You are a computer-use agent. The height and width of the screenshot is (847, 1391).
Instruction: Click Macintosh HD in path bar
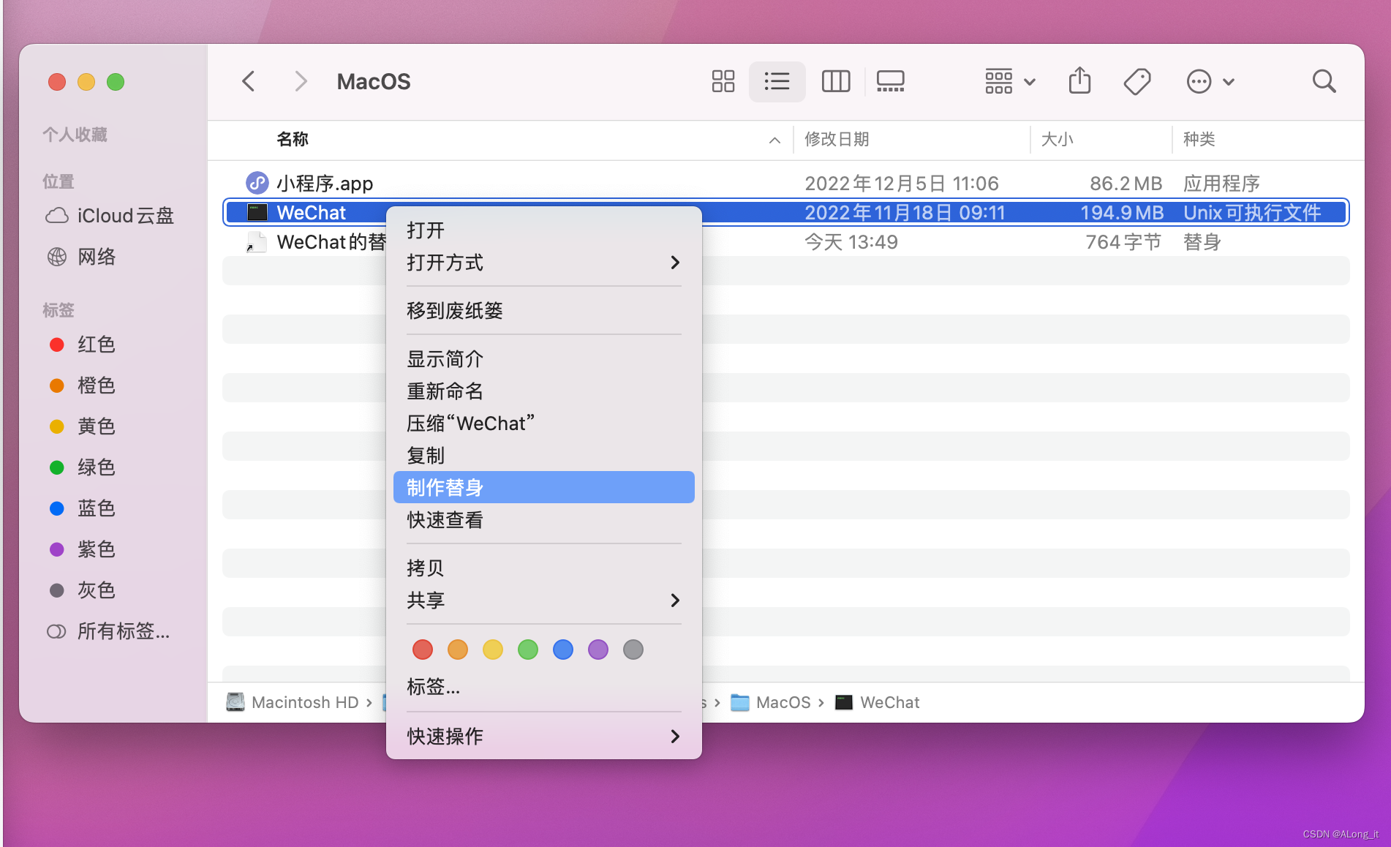tap(293, 702)
